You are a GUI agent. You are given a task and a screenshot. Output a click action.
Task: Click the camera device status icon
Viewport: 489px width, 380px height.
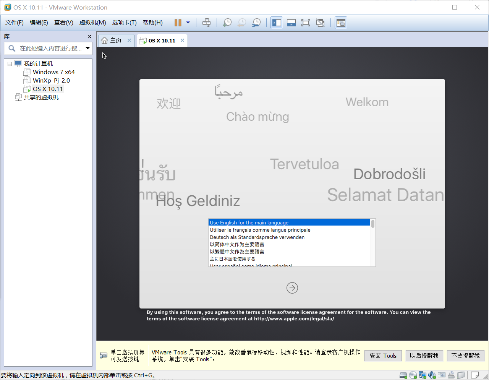[x=442, y=375]
